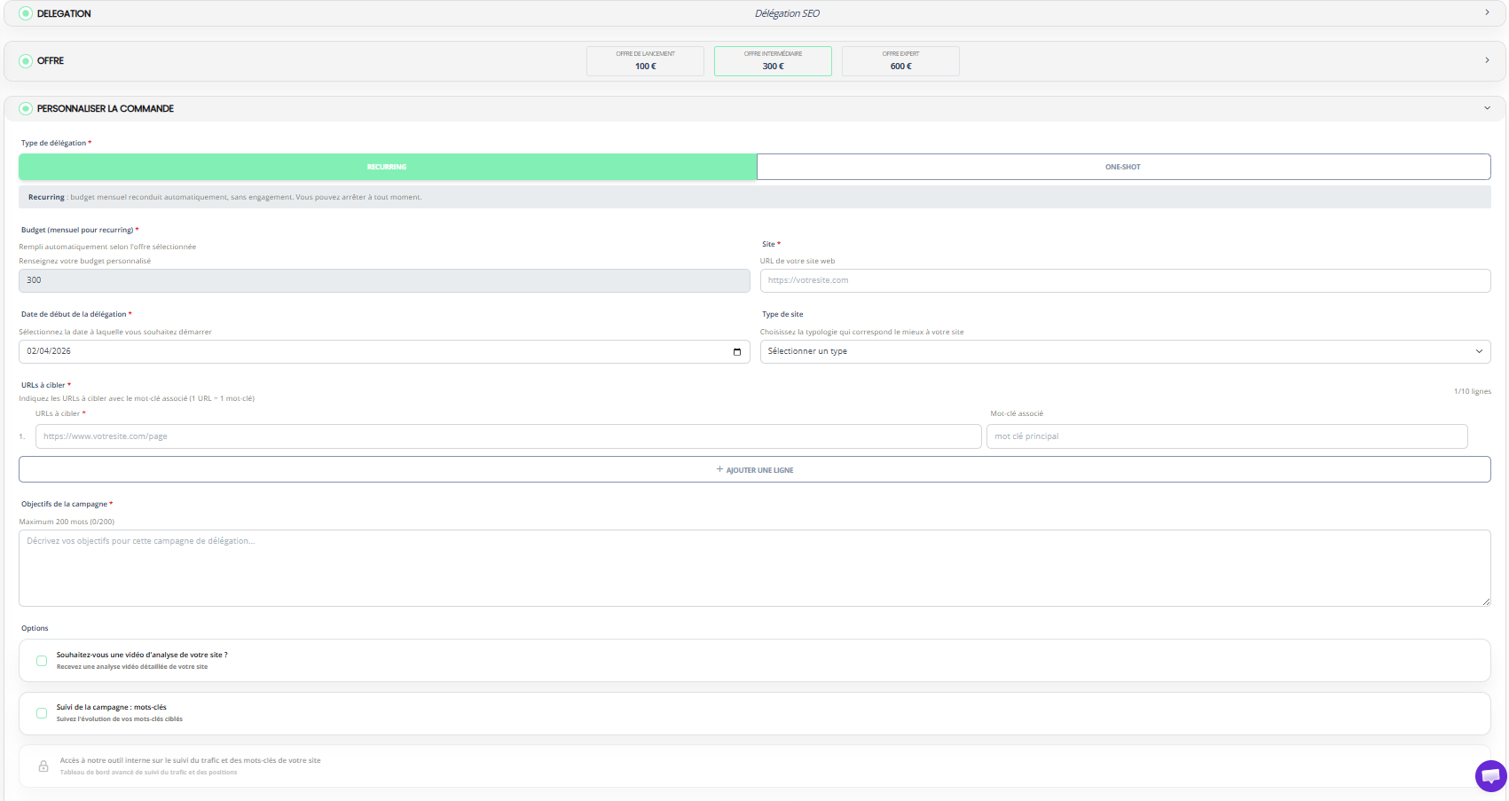Expand the DELEGATION section chevron
This screenshot has height=801, width=1509.
pos(1487,12)
